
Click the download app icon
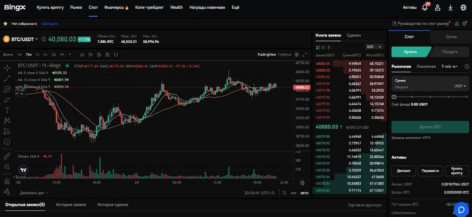click(x=450, y=8)
